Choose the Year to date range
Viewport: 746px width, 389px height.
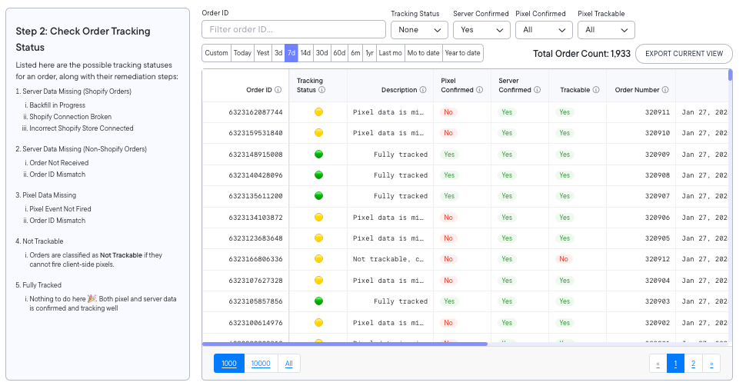(462, 53)
